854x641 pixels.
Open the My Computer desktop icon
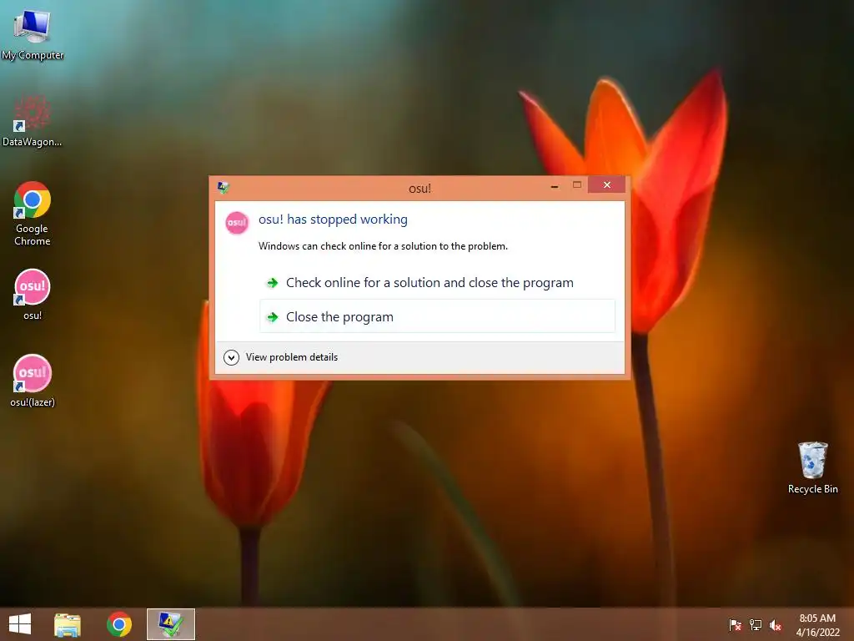pos(33,33)
